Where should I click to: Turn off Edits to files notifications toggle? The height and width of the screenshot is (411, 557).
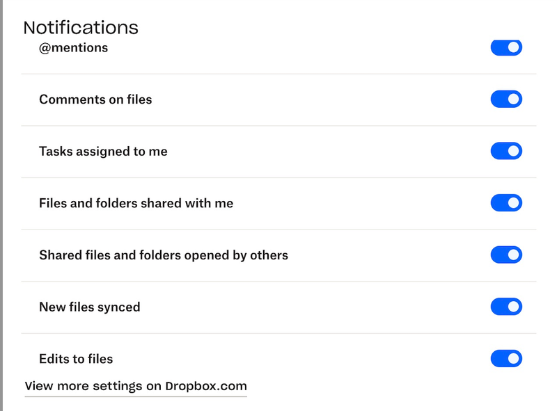(506, 359)
